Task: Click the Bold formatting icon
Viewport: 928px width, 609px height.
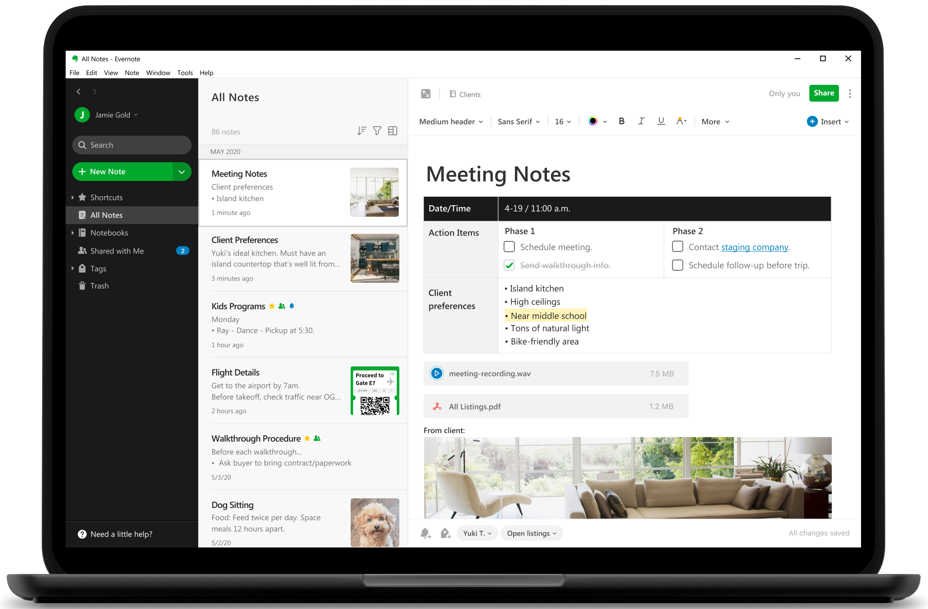Action: point(621,122)
